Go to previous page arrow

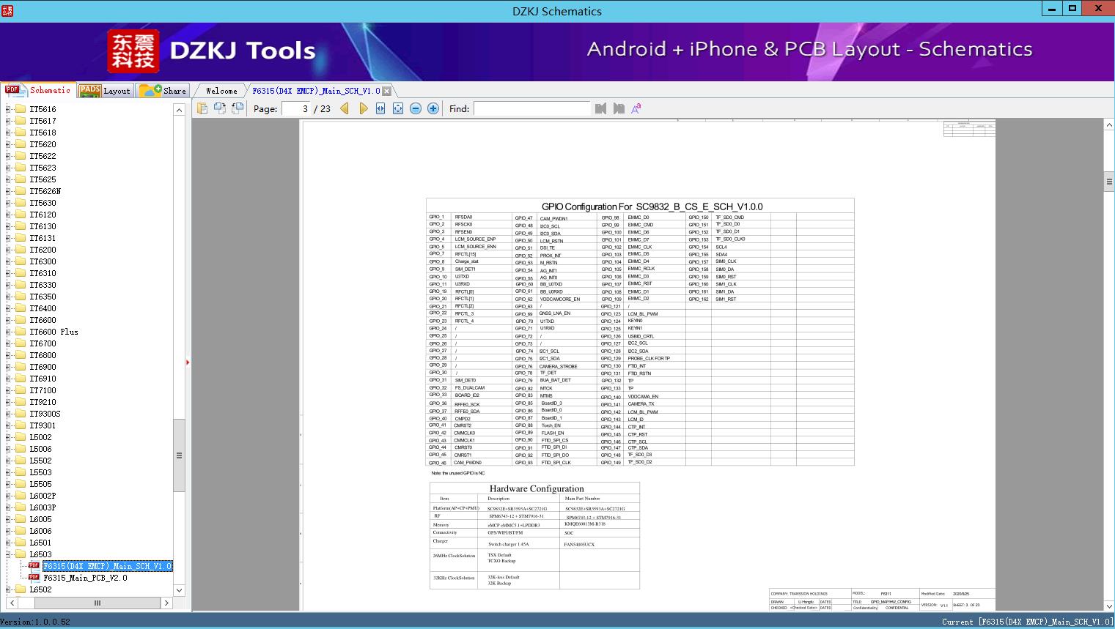click(345, 108)
